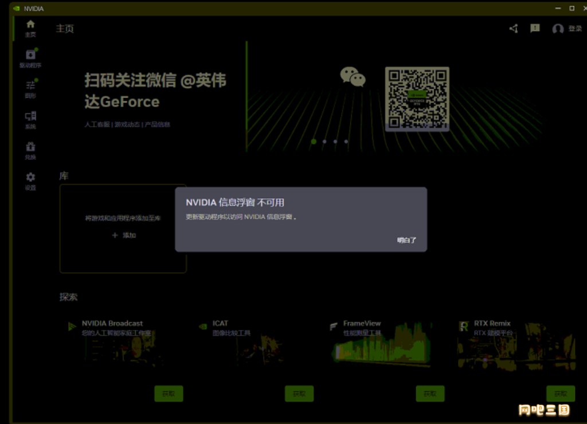Open the 主页 (Home) sidebar item
Image resolution: width=587 pixels, height=424 pixels.
(30, 28)
